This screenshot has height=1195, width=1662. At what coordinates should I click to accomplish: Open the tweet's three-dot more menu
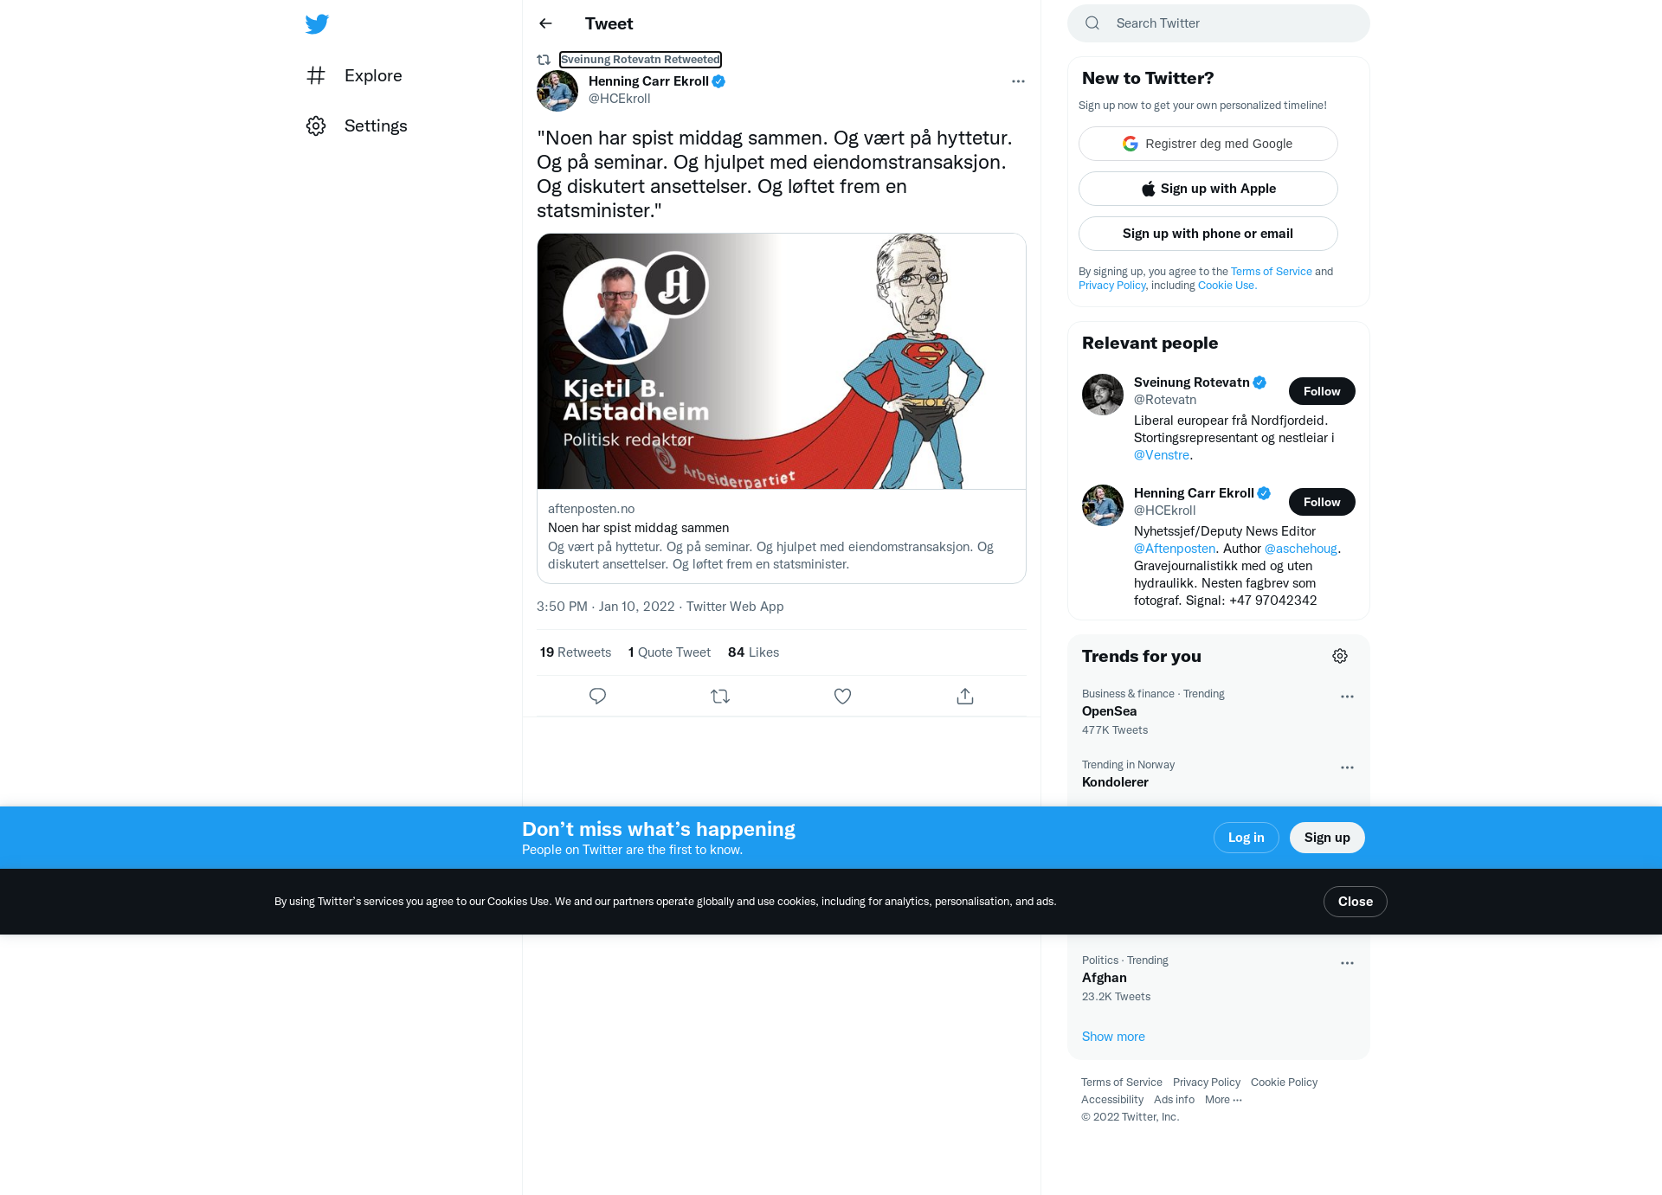tap(1018, 81)
